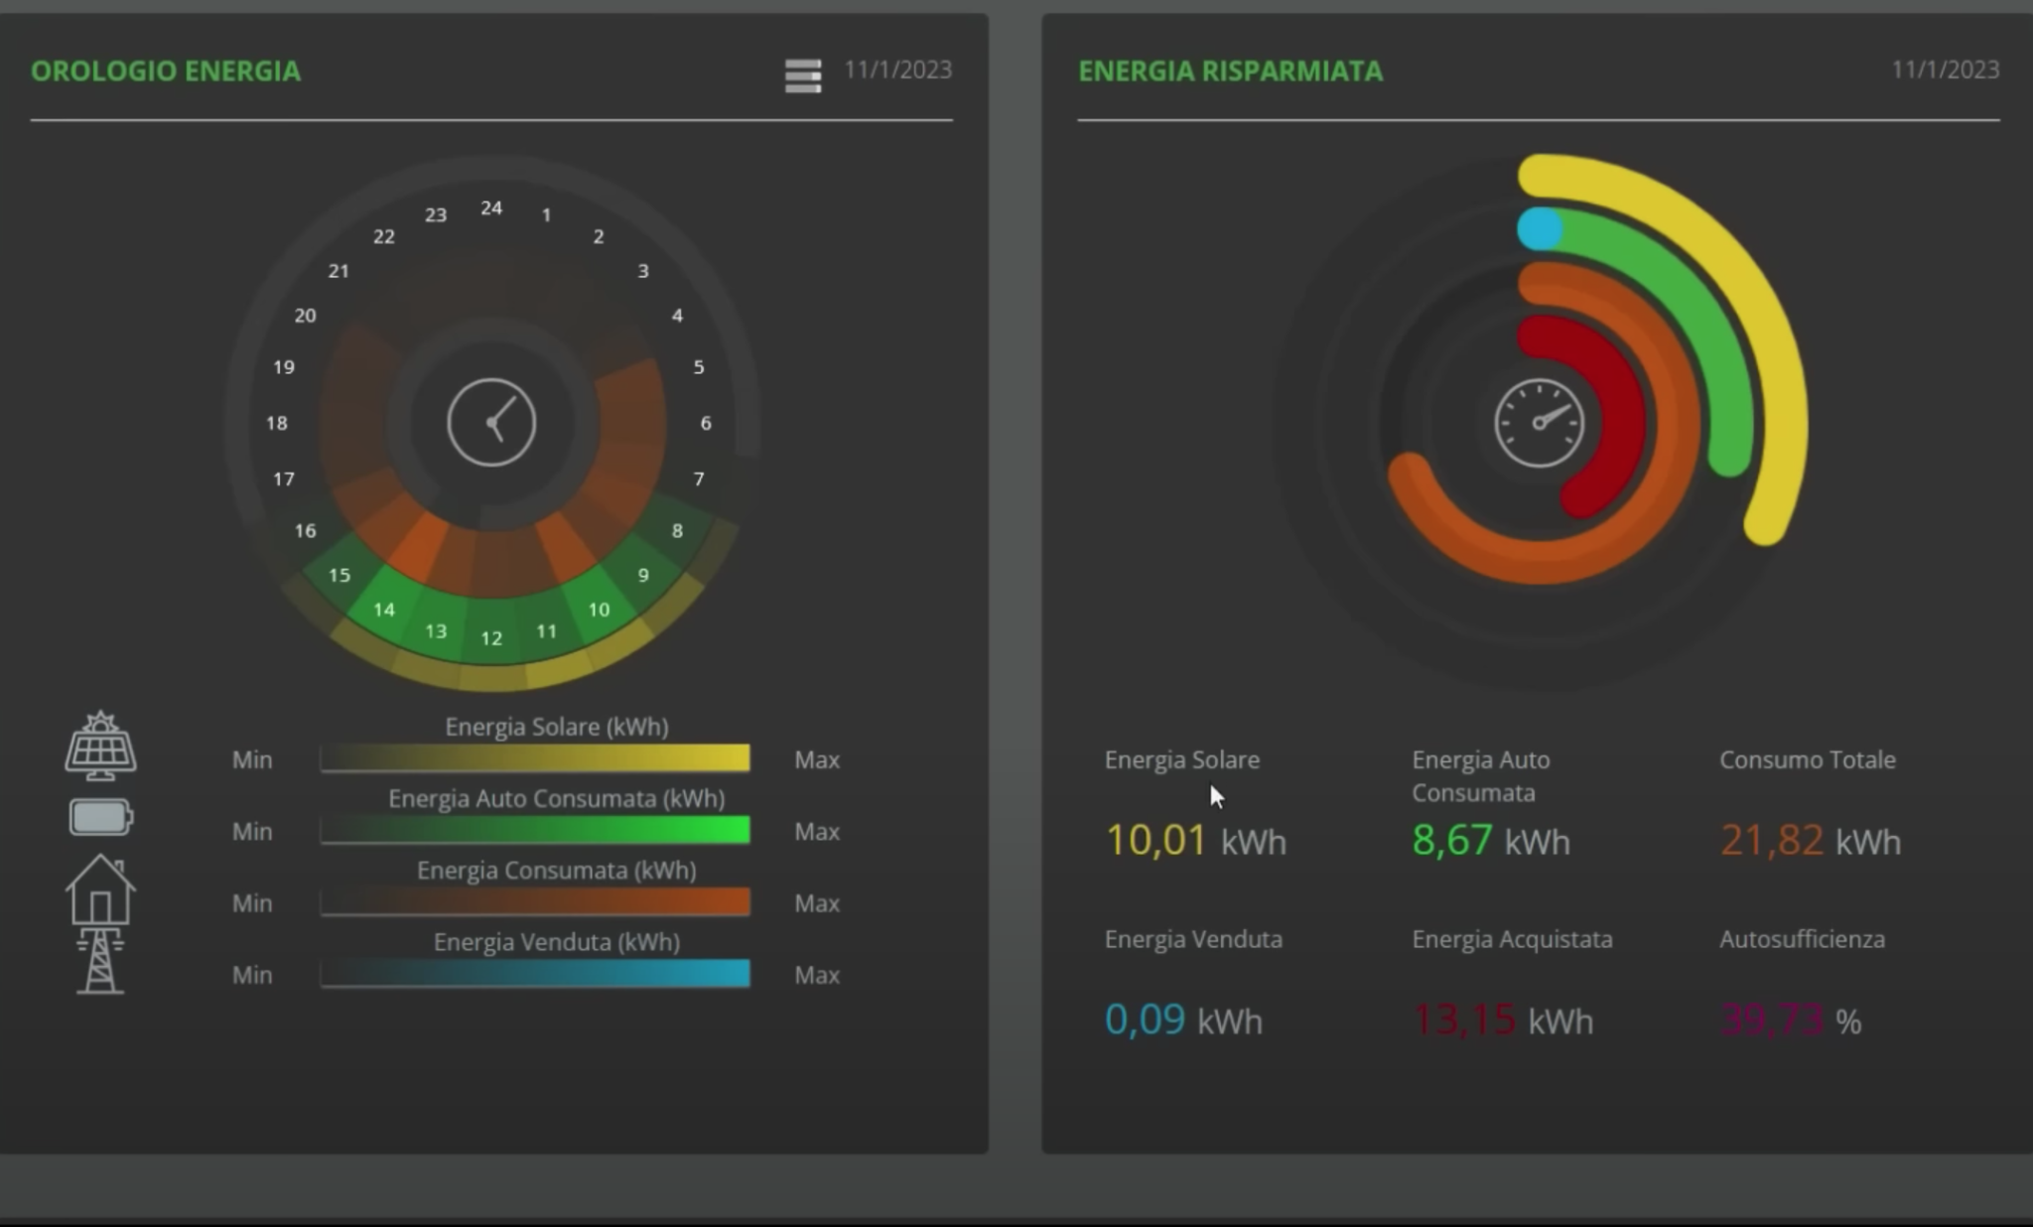Click the house consumption icon
This screenshot has width=2033, height=1227.
click(100, 889)
